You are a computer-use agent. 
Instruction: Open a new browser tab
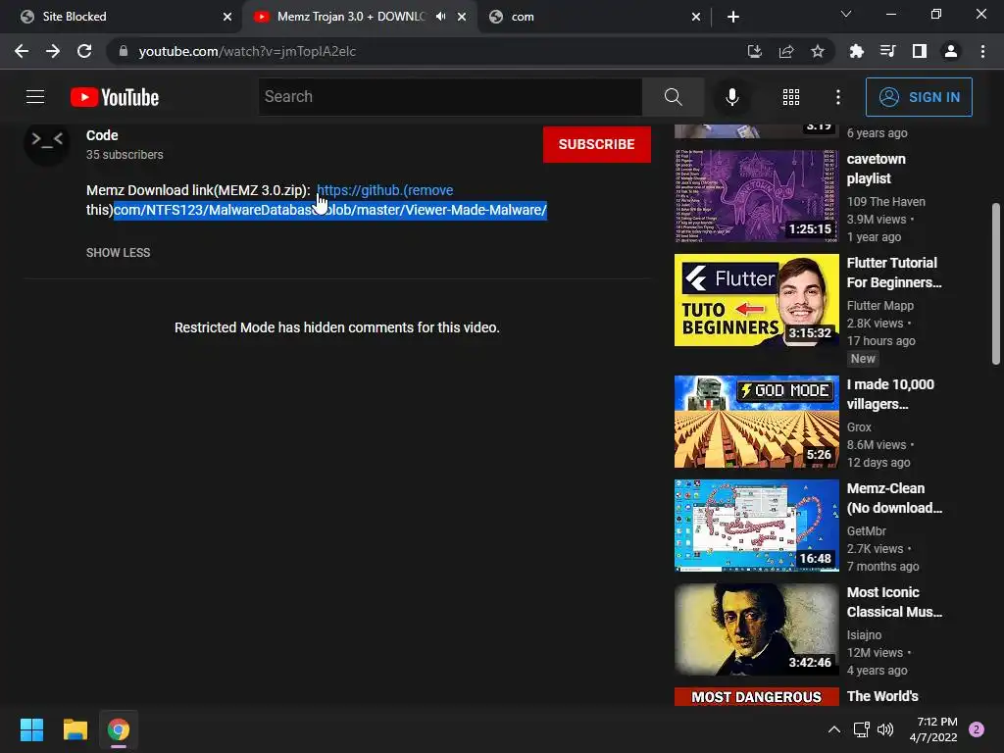click(x=733, y=17)
